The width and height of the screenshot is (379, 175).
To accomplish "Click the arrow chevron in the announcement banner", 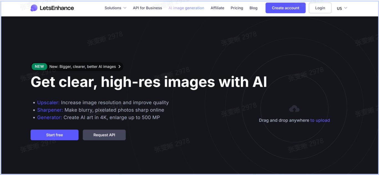I will tap(119, 67).
